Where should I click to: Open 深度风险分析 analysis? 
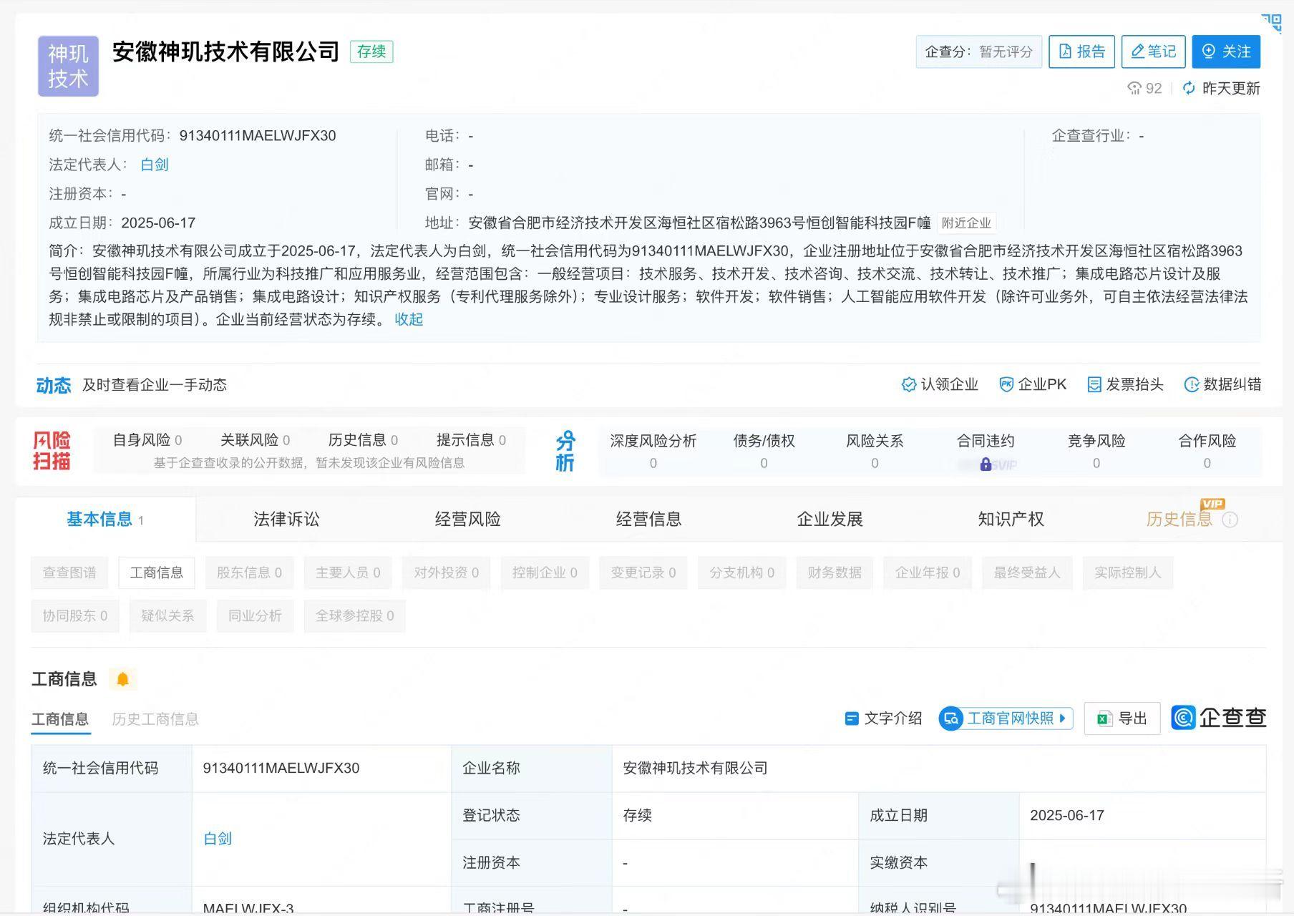653,450
